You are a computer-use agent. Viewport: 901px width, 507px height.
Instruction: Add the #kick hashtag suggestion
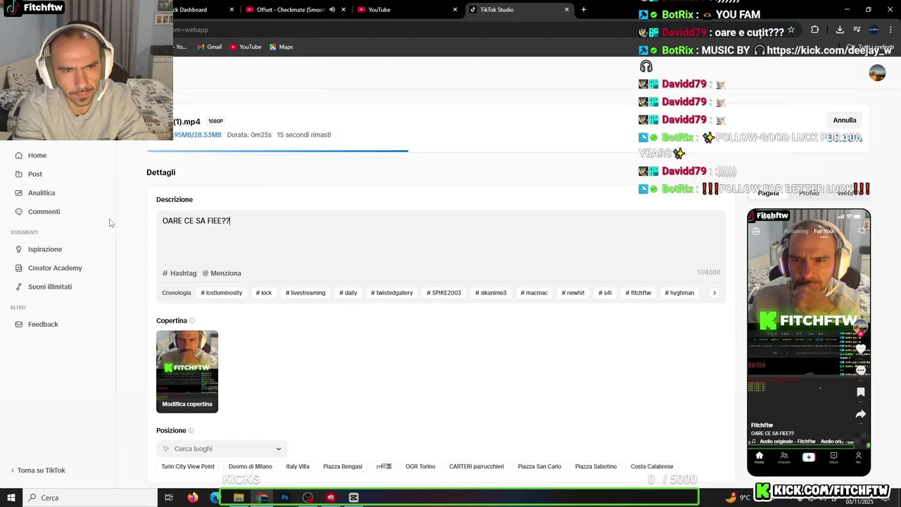click(x=264, y=293)
